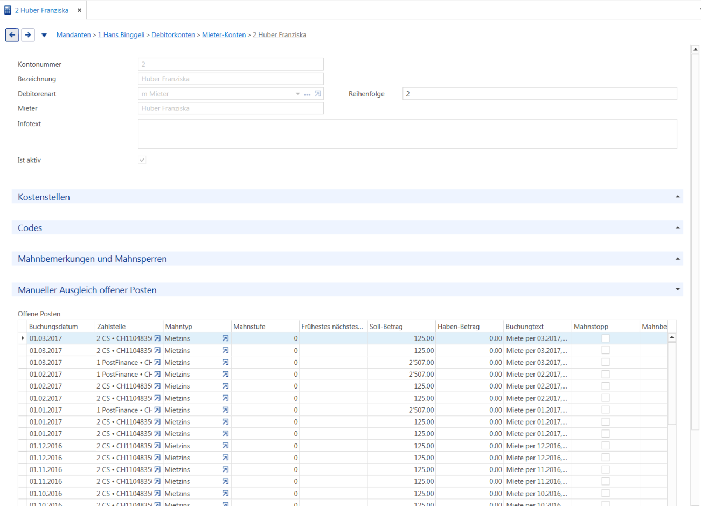Tick Mahnstopp in the highlighted first row

click(606, 338)
